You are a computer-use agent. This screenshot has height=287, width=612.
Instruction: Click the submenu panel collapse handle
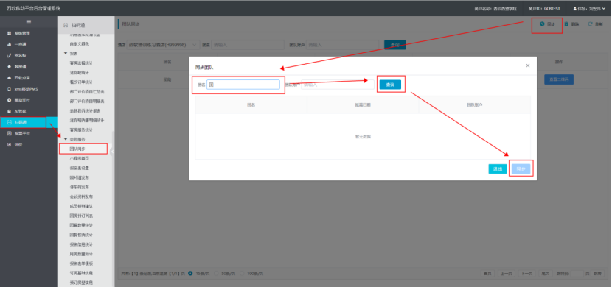click(x=111, y=152)
